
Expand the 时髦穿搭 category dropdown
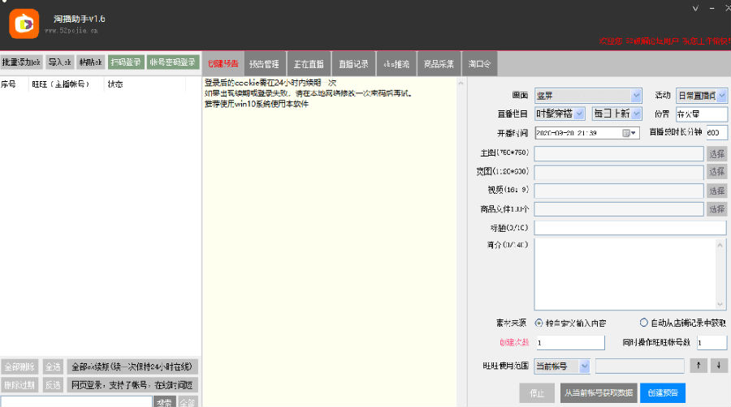pos(560,114)
